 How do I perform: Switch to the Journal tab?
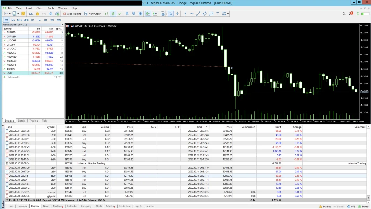(x=150, y=206)
